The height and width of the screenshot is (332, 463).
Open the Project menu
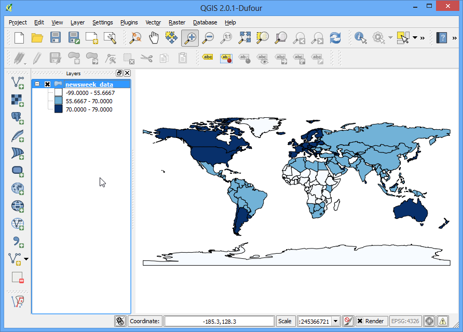(18, 22)
